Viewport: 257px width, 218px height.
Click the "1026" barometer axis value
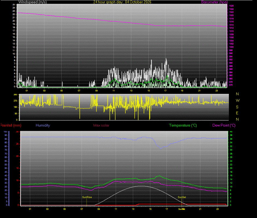coord(231,6)
